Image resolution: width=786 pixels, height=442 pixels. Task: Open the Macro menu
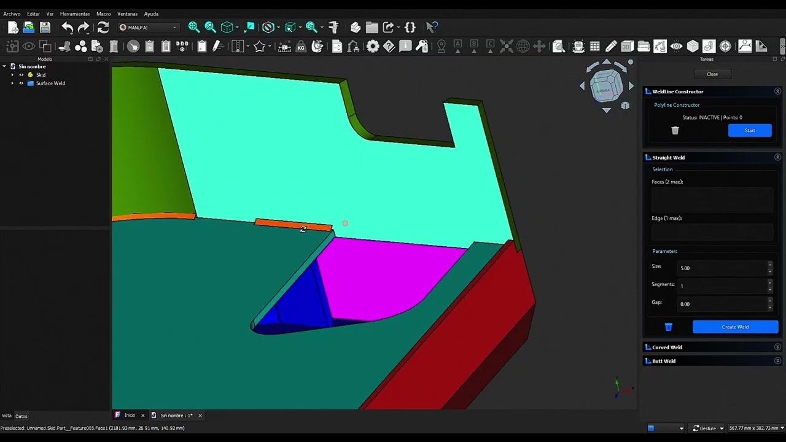click(x=103, y=14)
